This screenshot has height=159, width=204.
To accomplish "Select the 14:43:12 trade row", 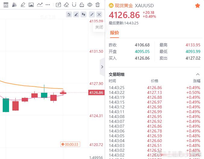I will click(x=155, y=107).
